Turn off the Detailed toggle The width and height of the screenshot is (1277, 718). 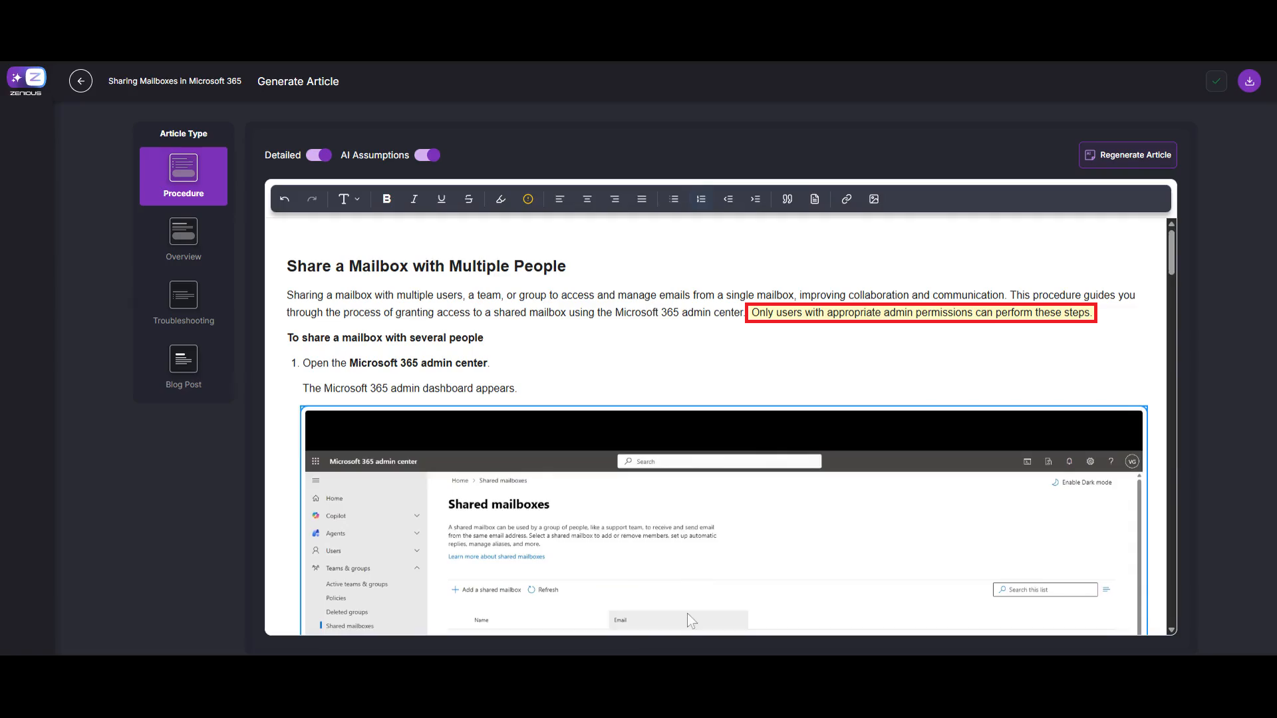click(319, 155)
